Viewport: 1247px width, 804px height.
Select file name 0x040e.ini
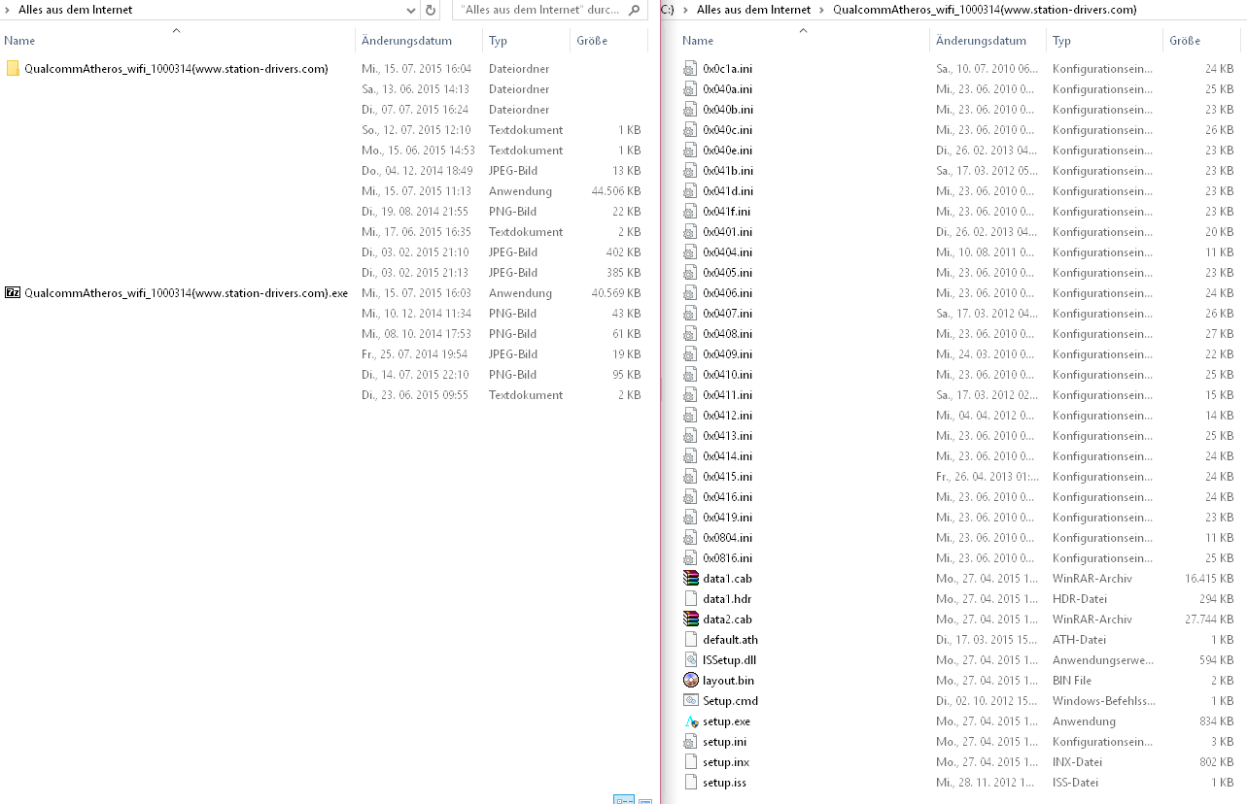pyautogui.click(x=728, y=151)
